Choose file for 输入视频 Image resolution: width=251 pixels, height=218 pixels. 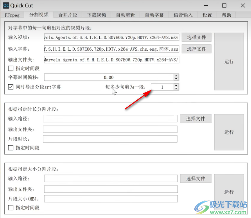click(197, 37)
